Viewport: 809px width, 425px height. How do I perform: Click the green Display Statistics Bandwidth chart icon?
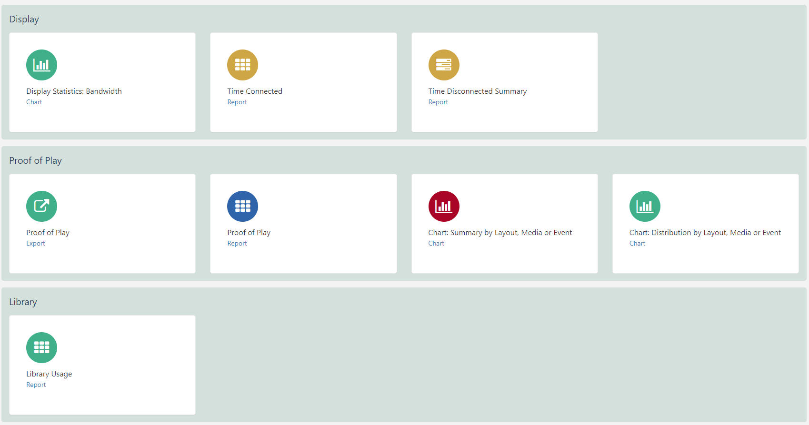[41, 65]
